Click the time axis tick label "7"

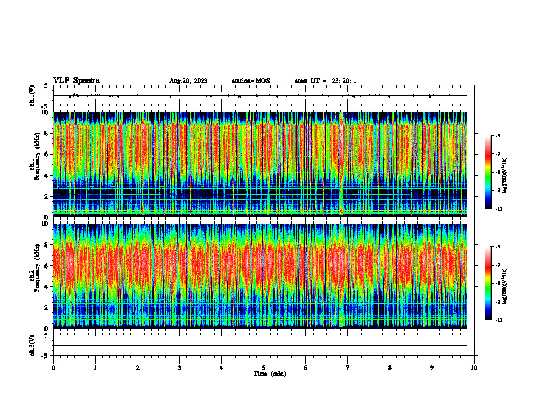coord(348,368)
